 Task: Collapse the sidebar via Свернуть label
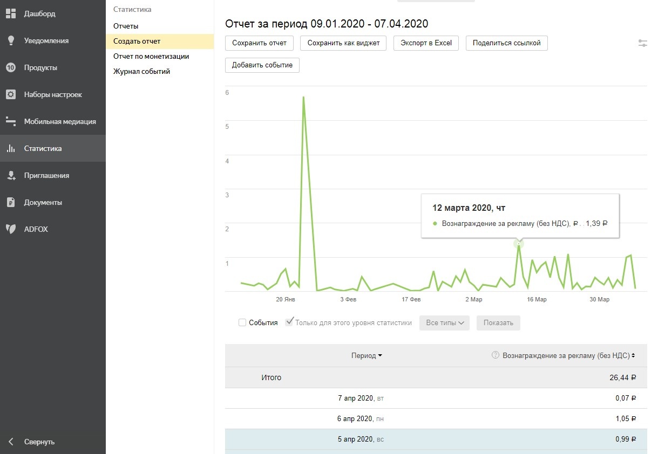[39, 442]
